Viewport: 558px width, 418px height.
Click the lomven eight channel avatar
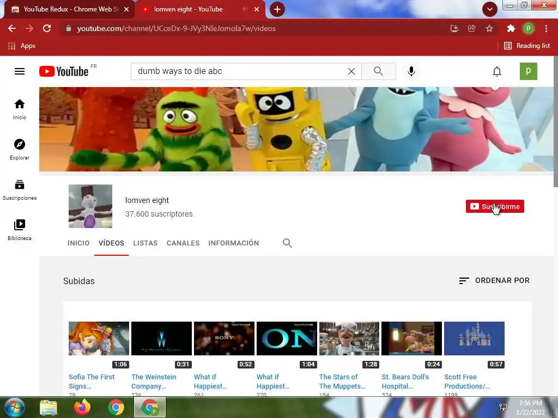(90, 206)
